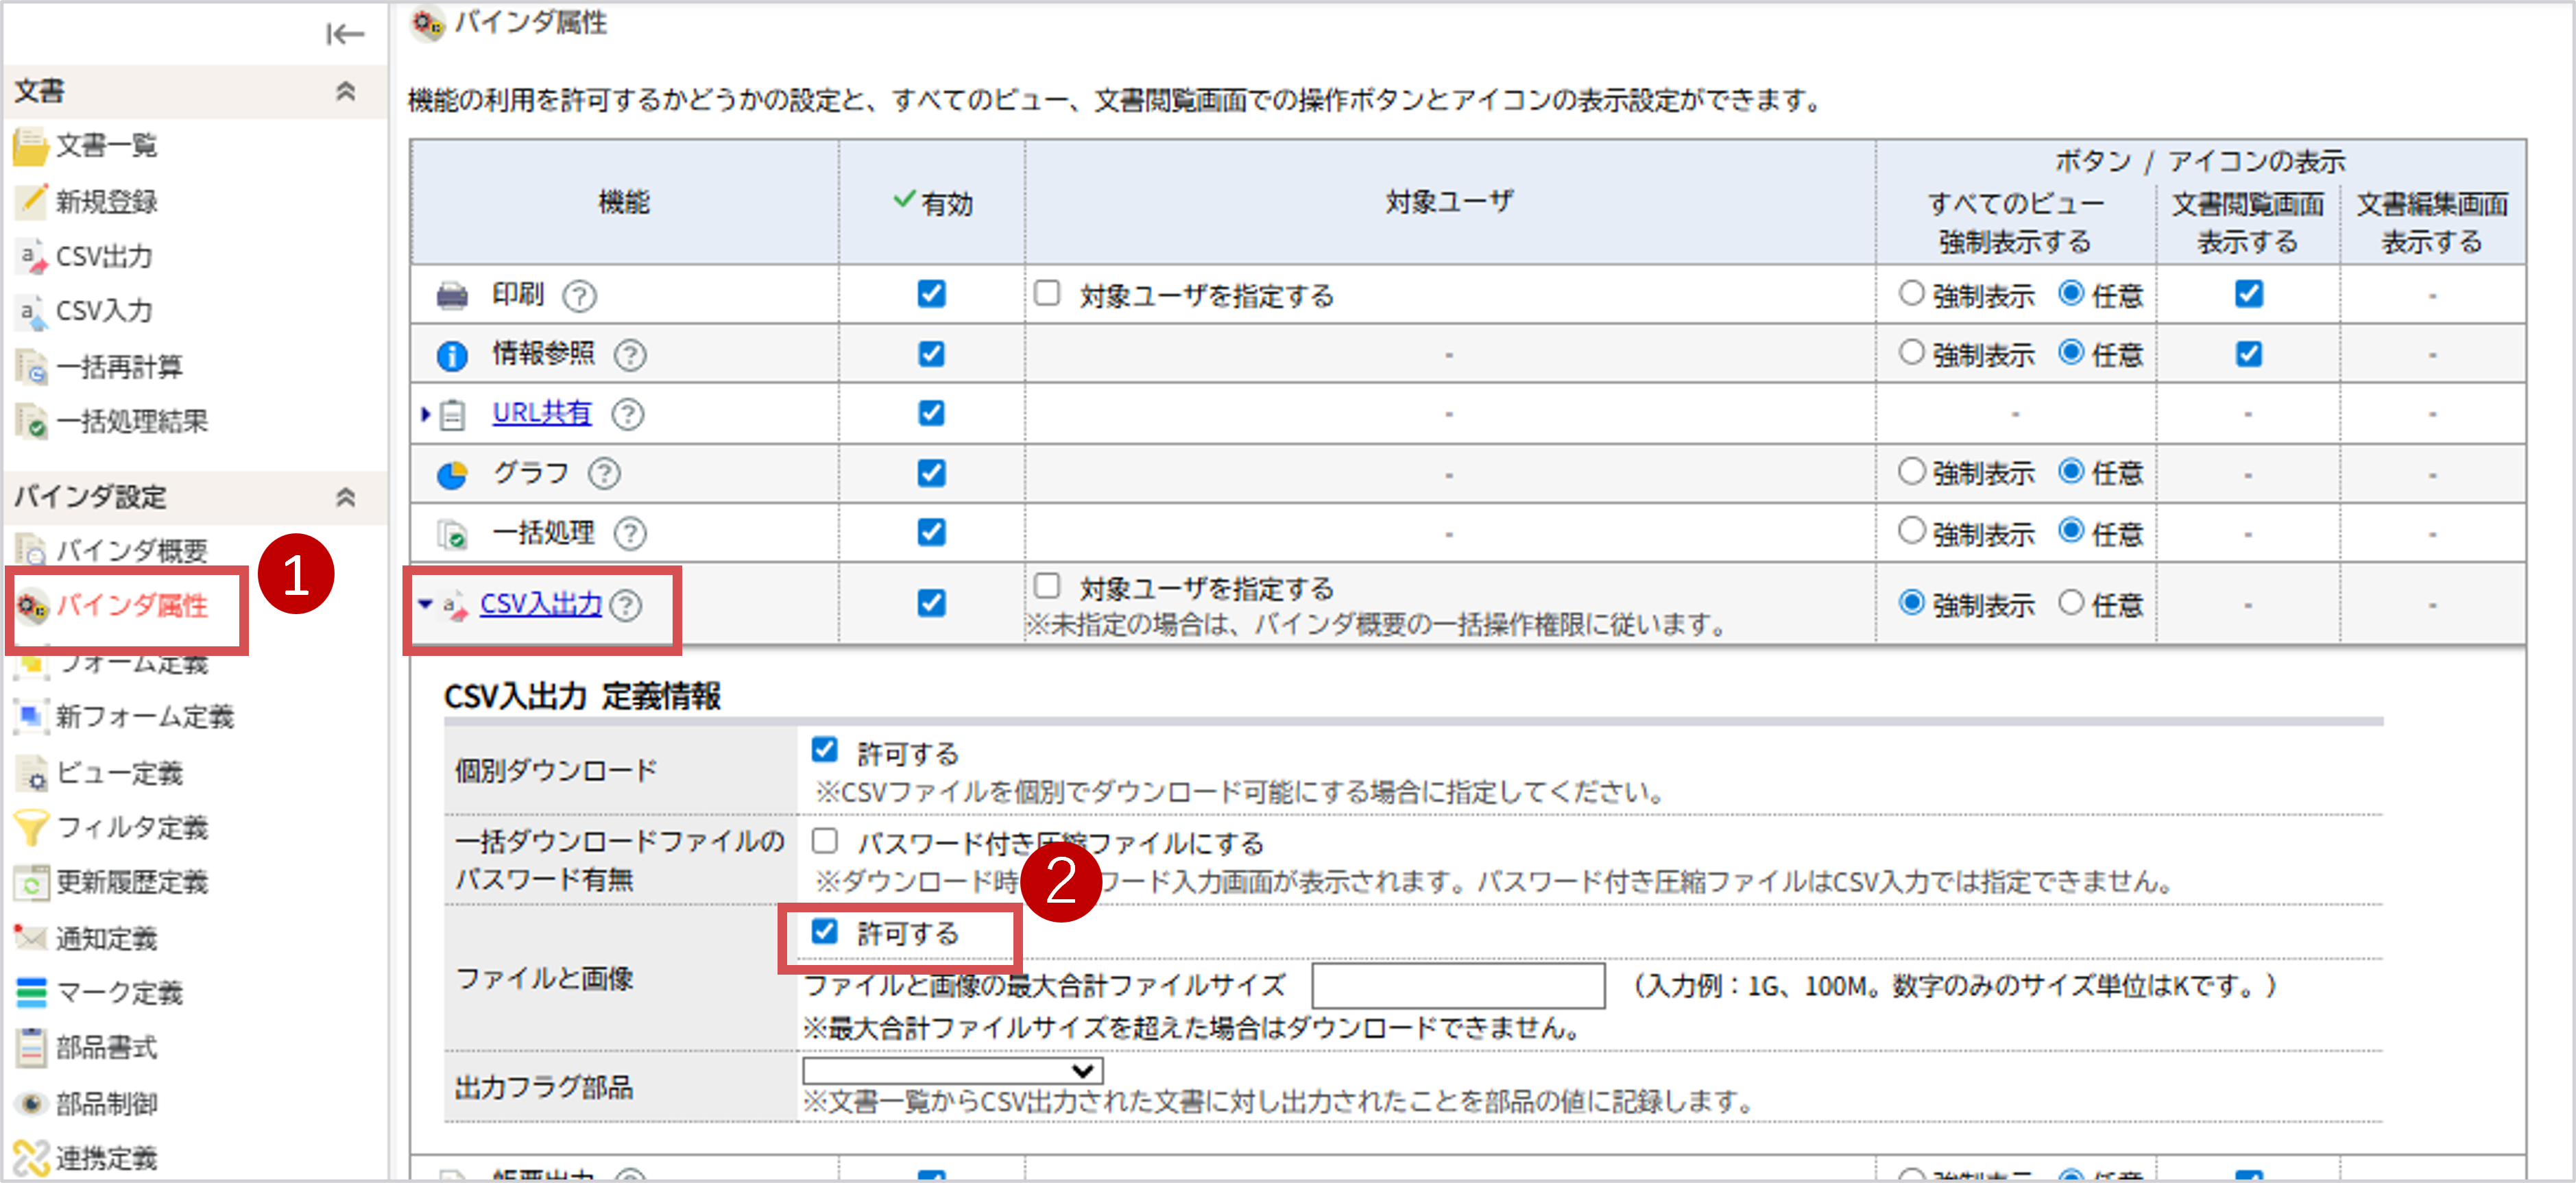
Task: Click the 一括処理結果 sidebar icon
Action: pos(32,422)
